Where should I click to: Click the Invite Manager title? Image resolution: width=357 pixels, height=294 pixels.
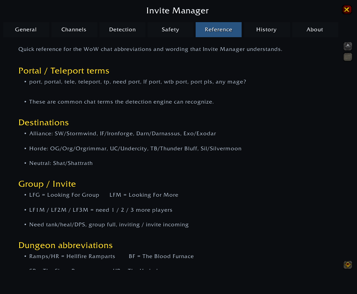point(177,11)
